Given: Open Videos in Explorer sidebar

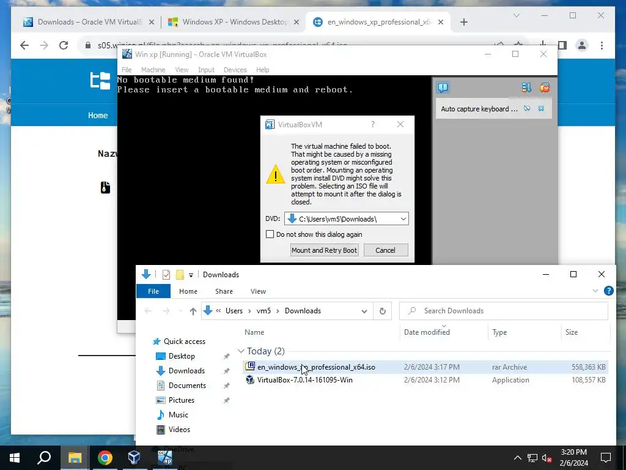Looking at the screenshot, I should coord(179,430).
